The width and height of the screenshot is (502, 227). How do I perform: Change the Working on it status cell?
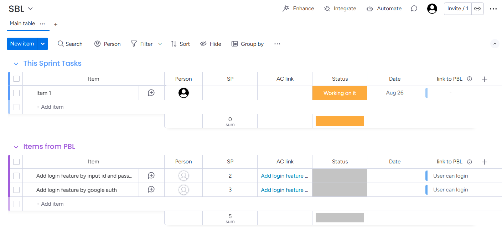pyautogui.click(x=340, y=93)
